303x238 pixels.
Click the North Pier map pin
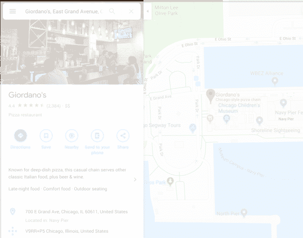point(244,213)
